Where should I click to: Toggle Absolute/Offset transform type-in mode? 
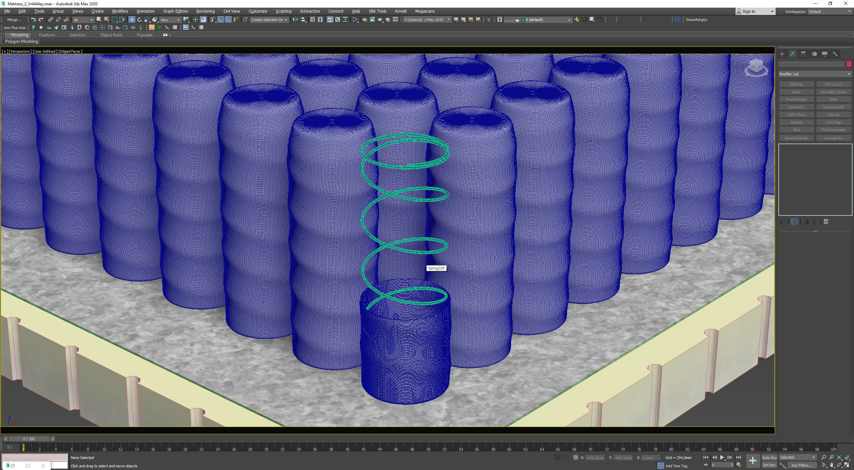click(575, 458)
